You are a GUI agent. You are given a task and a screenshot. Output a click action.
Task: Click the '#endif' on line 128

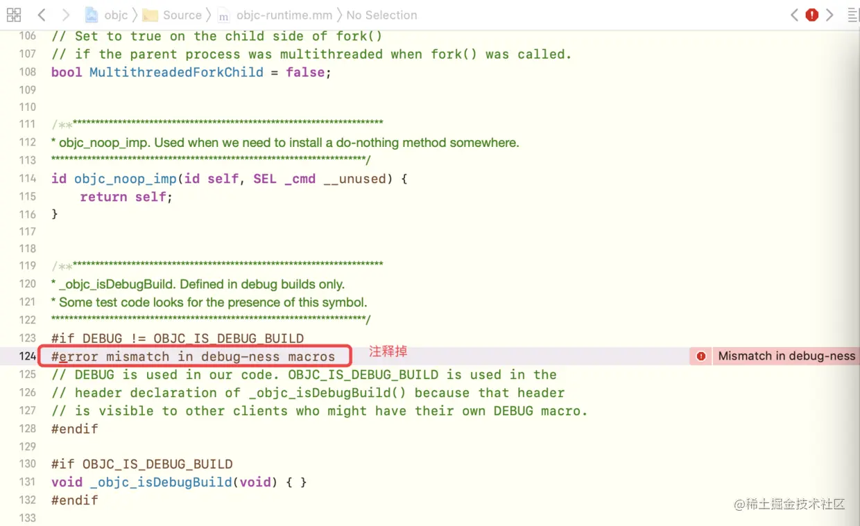[75, 429]
